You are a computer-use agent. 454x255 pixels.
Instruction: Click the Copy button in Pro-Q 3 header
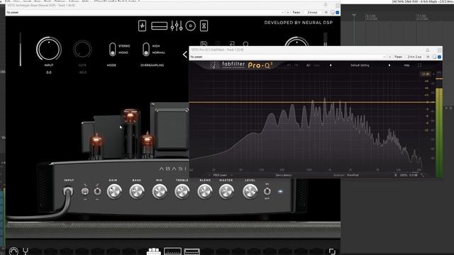(x=317, y=65)
